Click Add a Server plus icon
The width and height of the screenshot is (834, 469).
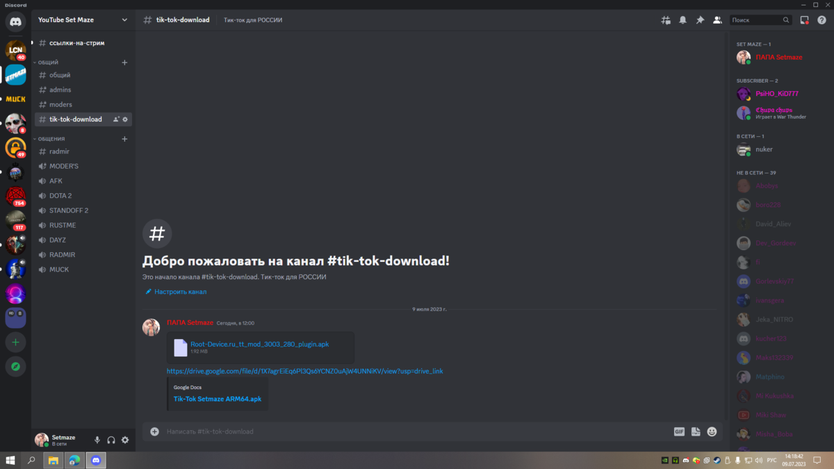(15, 342)
